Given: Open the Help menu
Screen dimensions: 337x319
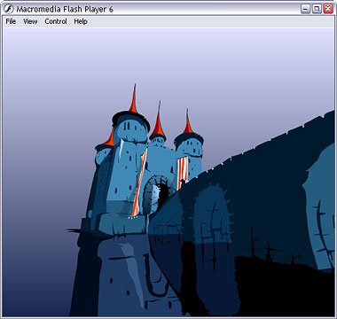Looking at the screenshot, I should [x=81, y=21].
